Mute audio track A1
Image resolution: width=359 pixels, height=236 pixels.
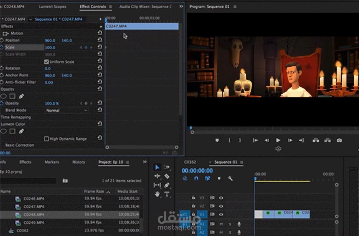click(221, 224)
